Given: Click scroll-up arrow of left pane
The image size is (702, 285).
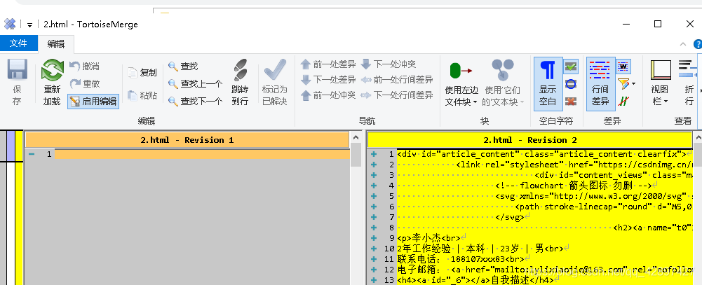Looking at the screenshot, I should click(x=356, y=137).
